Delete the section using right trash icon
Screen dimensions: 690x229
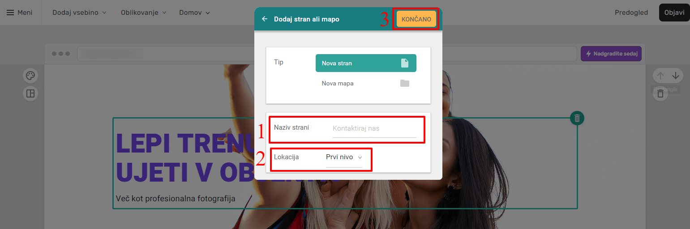click(660, 93)
